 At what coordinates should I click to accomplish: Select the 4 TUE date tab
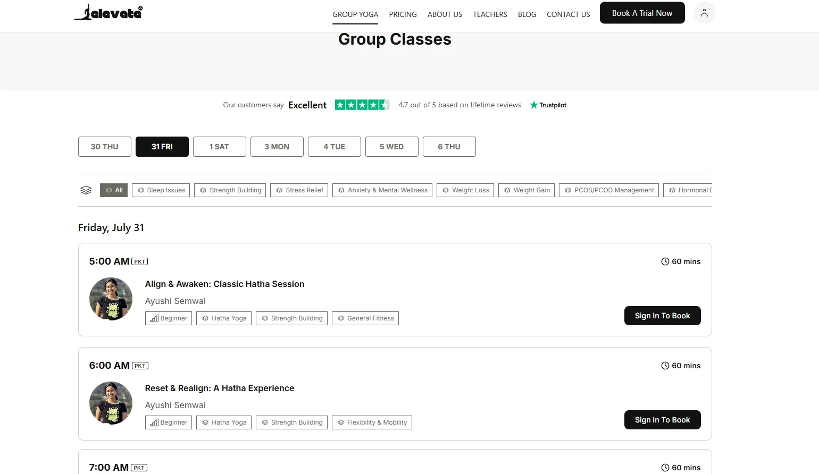coord(334,147)
